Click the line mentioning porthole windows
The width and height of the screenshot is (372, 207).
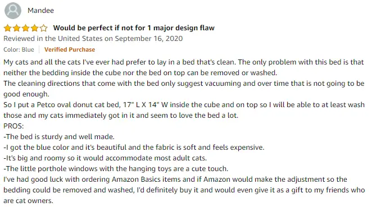coord(116,169)
